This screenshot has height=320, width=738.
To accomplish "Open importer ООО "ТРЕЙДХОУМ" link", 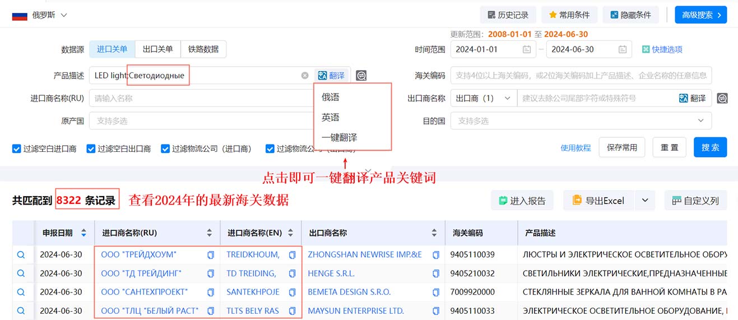I will point(138,254).
